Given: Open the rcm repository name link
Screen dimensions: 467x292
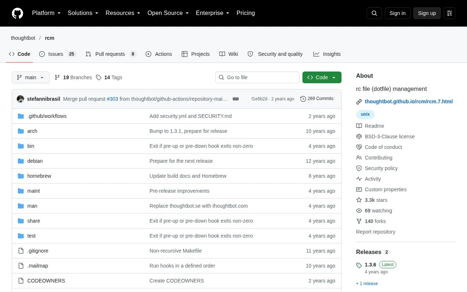Looking at the screenshot, I should 50,38.
